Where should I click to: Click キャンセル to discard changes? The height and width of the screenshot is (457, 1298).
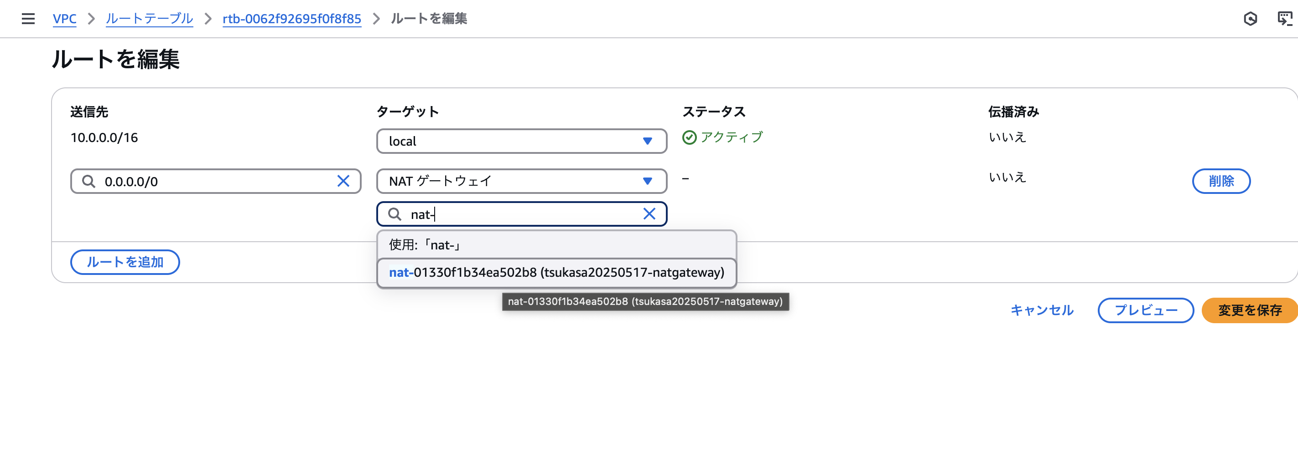click(x=1041, y=310)
